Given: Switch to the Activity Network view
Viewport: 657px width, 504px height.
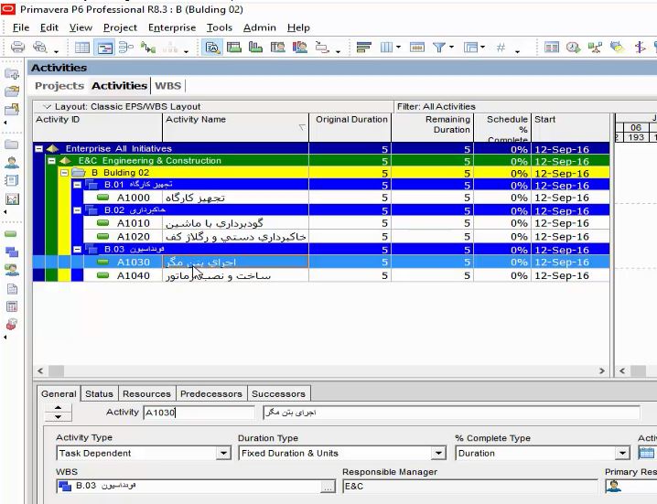Looking at the screenshot, I should point(125,48).
